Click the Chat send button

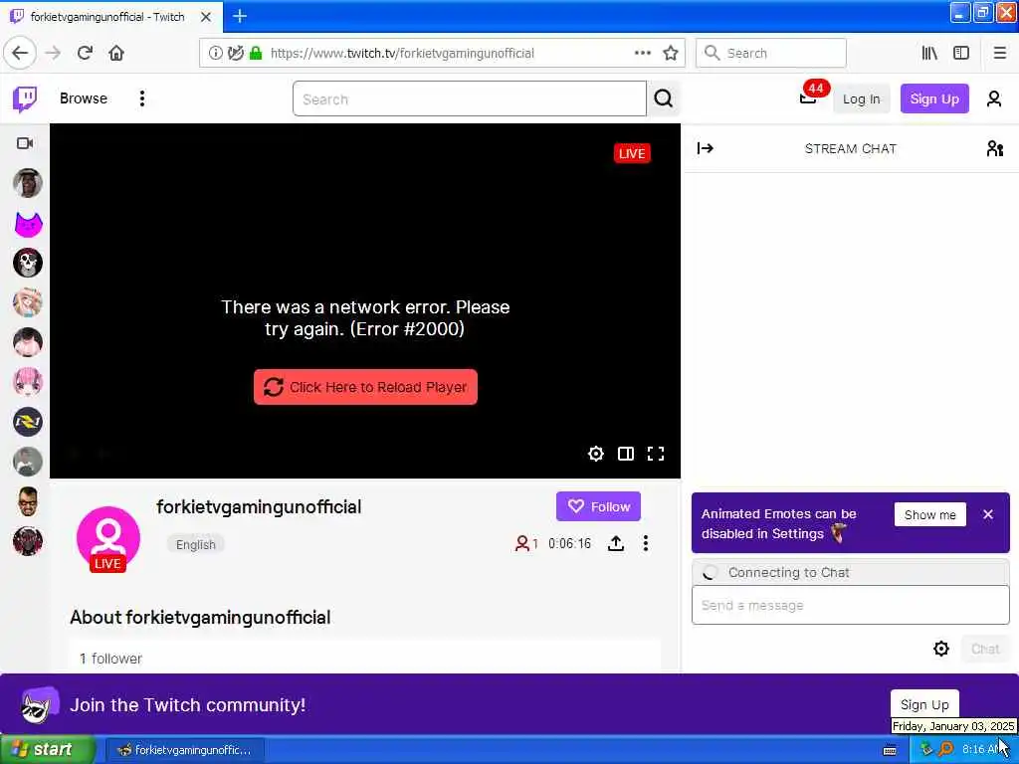[x=984, y=649]
